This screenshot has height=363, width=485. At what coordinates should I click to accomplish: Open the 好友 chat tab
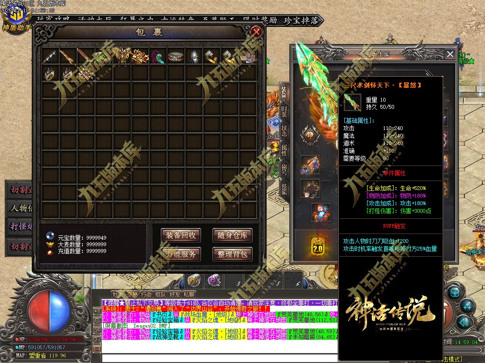pyautogui.click(x=175, y=294)
